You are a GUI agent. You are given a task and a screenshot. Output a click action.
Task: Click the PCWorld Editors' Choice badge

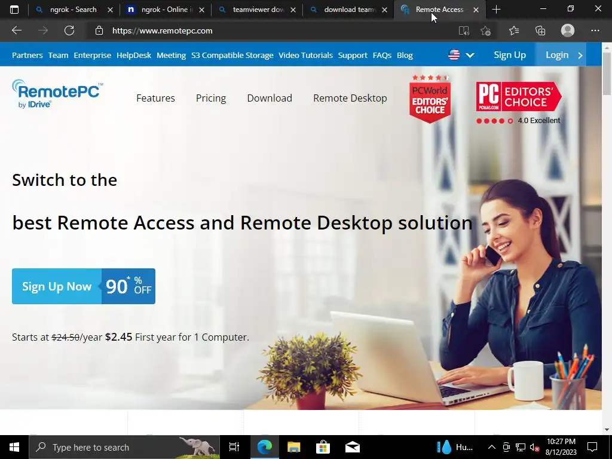430,99
